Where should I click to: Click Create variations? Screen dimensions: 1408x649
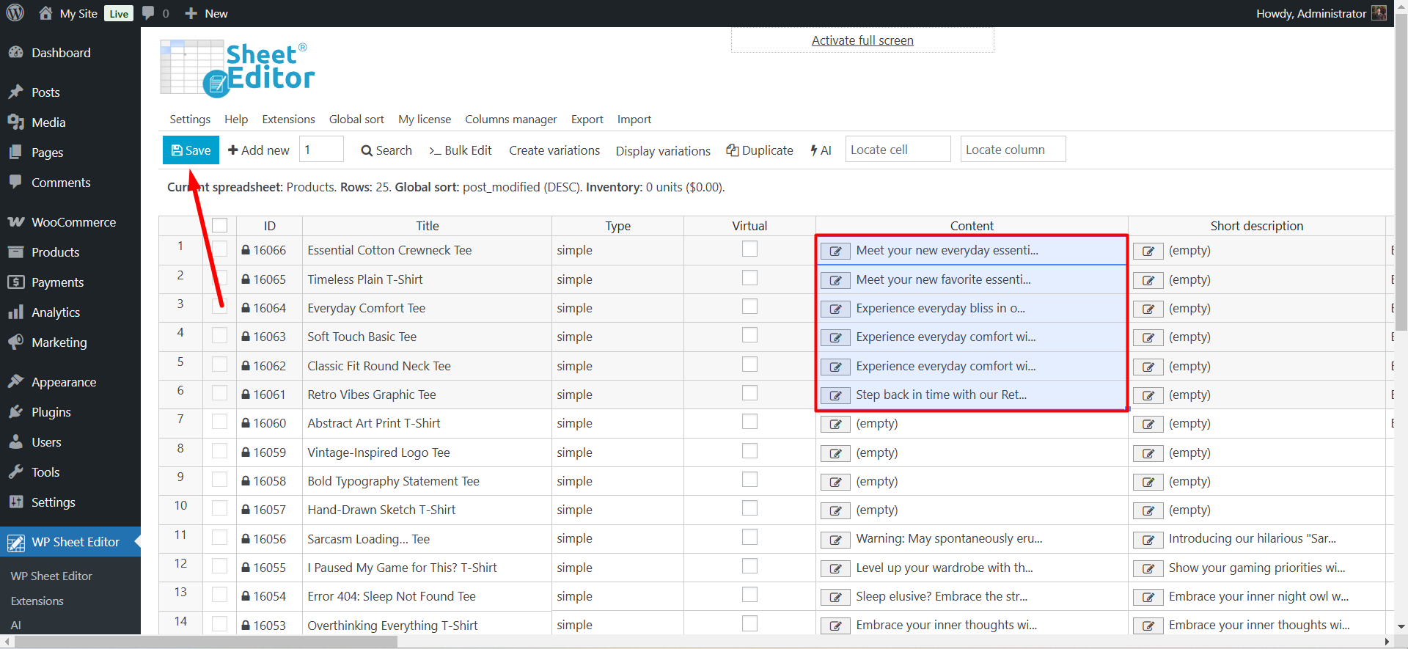pos(554,150)
